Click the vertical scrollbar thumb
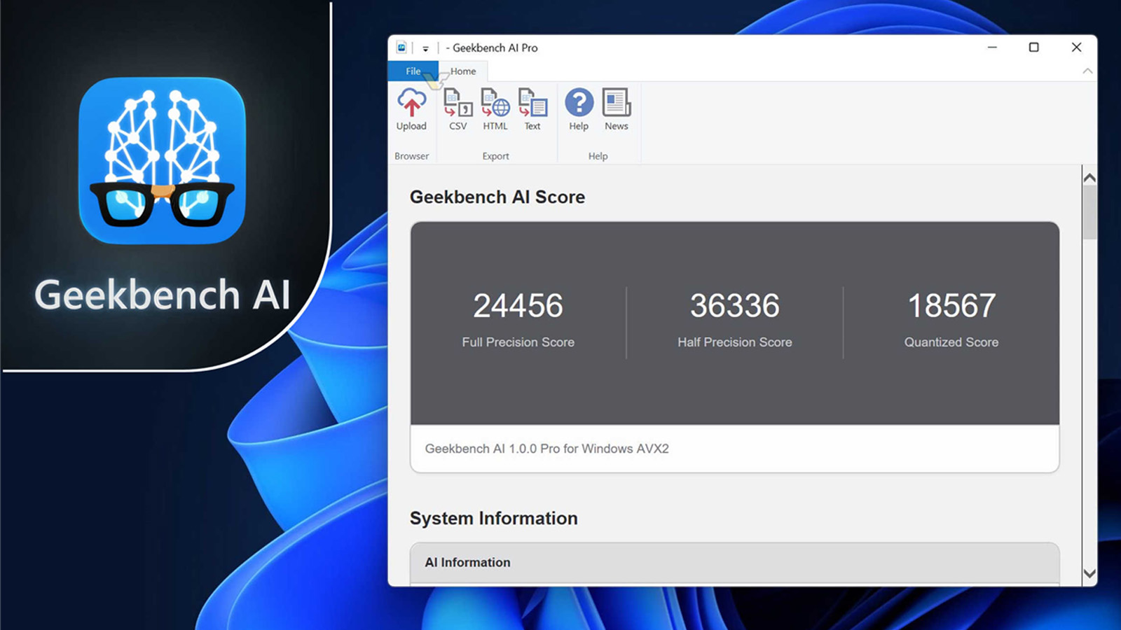This screenshot has width=1121, height=630. point(1089,213)
